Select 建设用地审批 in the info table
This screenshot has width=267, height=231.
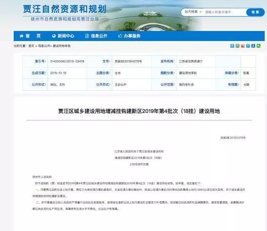click(x=188, y=73)
